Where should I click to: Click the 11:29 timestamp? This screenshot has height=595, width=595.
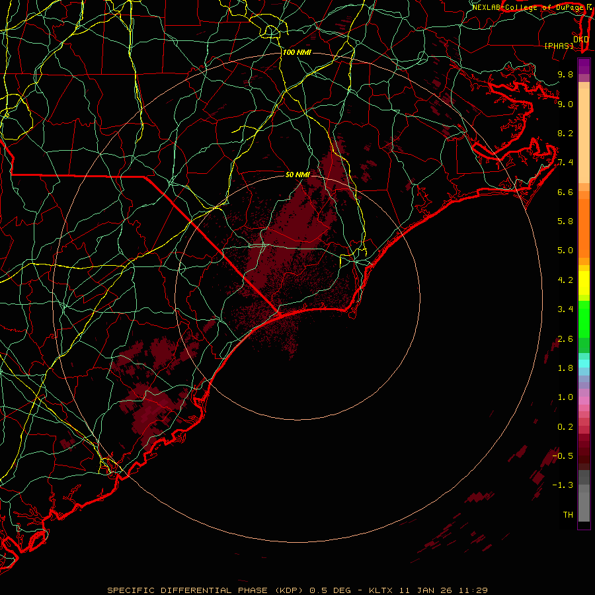[x=473, y=590]
